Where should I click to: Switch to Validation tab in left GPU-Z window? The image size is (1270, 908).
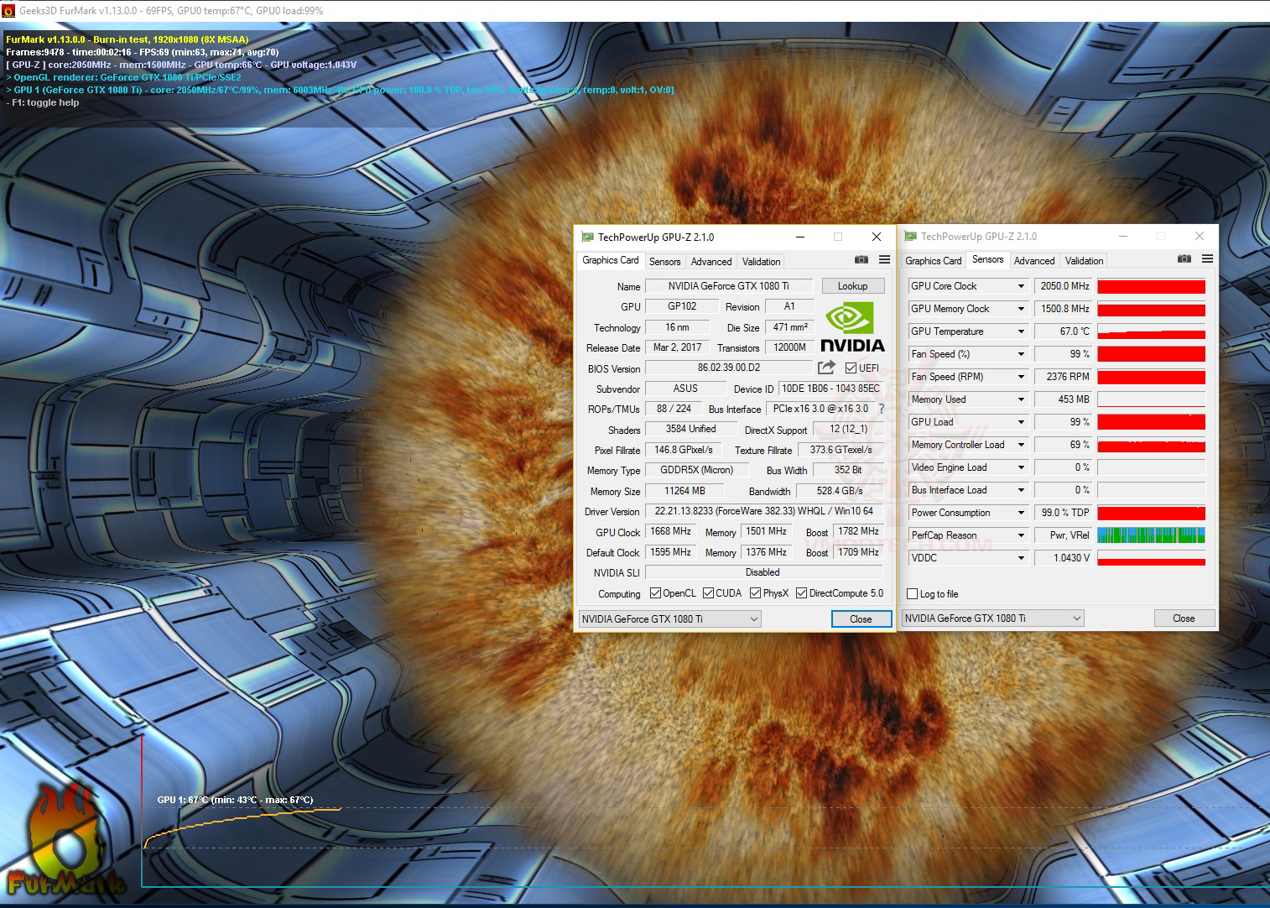(x=762, y=262)
